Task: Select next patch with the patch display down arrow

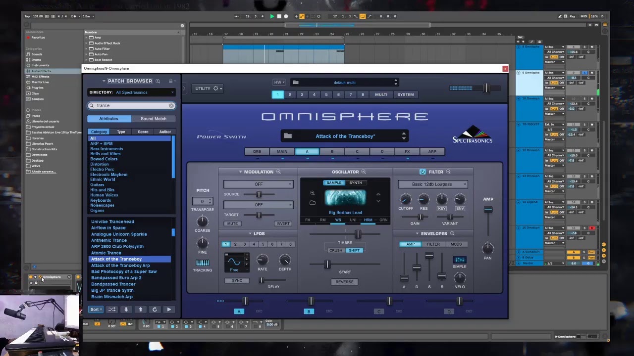Action: pos(404,139)
